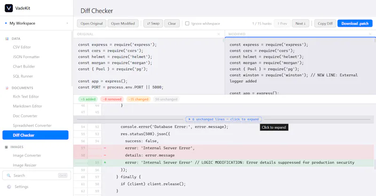Click the 'success: false,' line
Viewport: 376px width, 196px height.
142,141
